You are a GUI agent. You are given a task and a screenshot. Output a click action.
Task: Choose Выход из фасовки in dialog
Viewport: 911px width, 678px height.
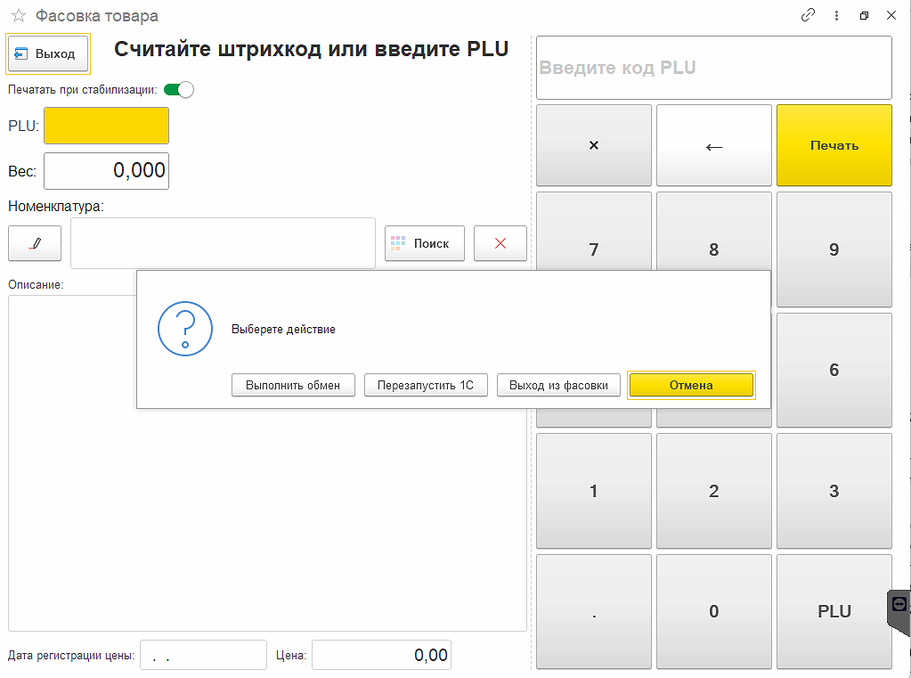[x=558, y=385]
